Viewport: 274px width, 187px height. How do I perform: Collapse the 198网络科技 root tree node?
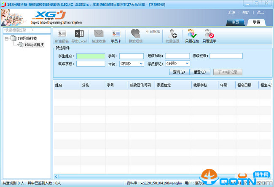coord(7,38)
